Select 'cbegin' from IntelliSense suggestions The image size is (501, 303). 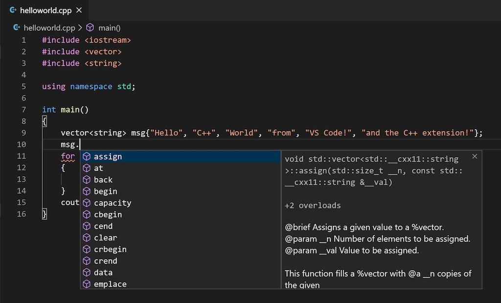108,215
